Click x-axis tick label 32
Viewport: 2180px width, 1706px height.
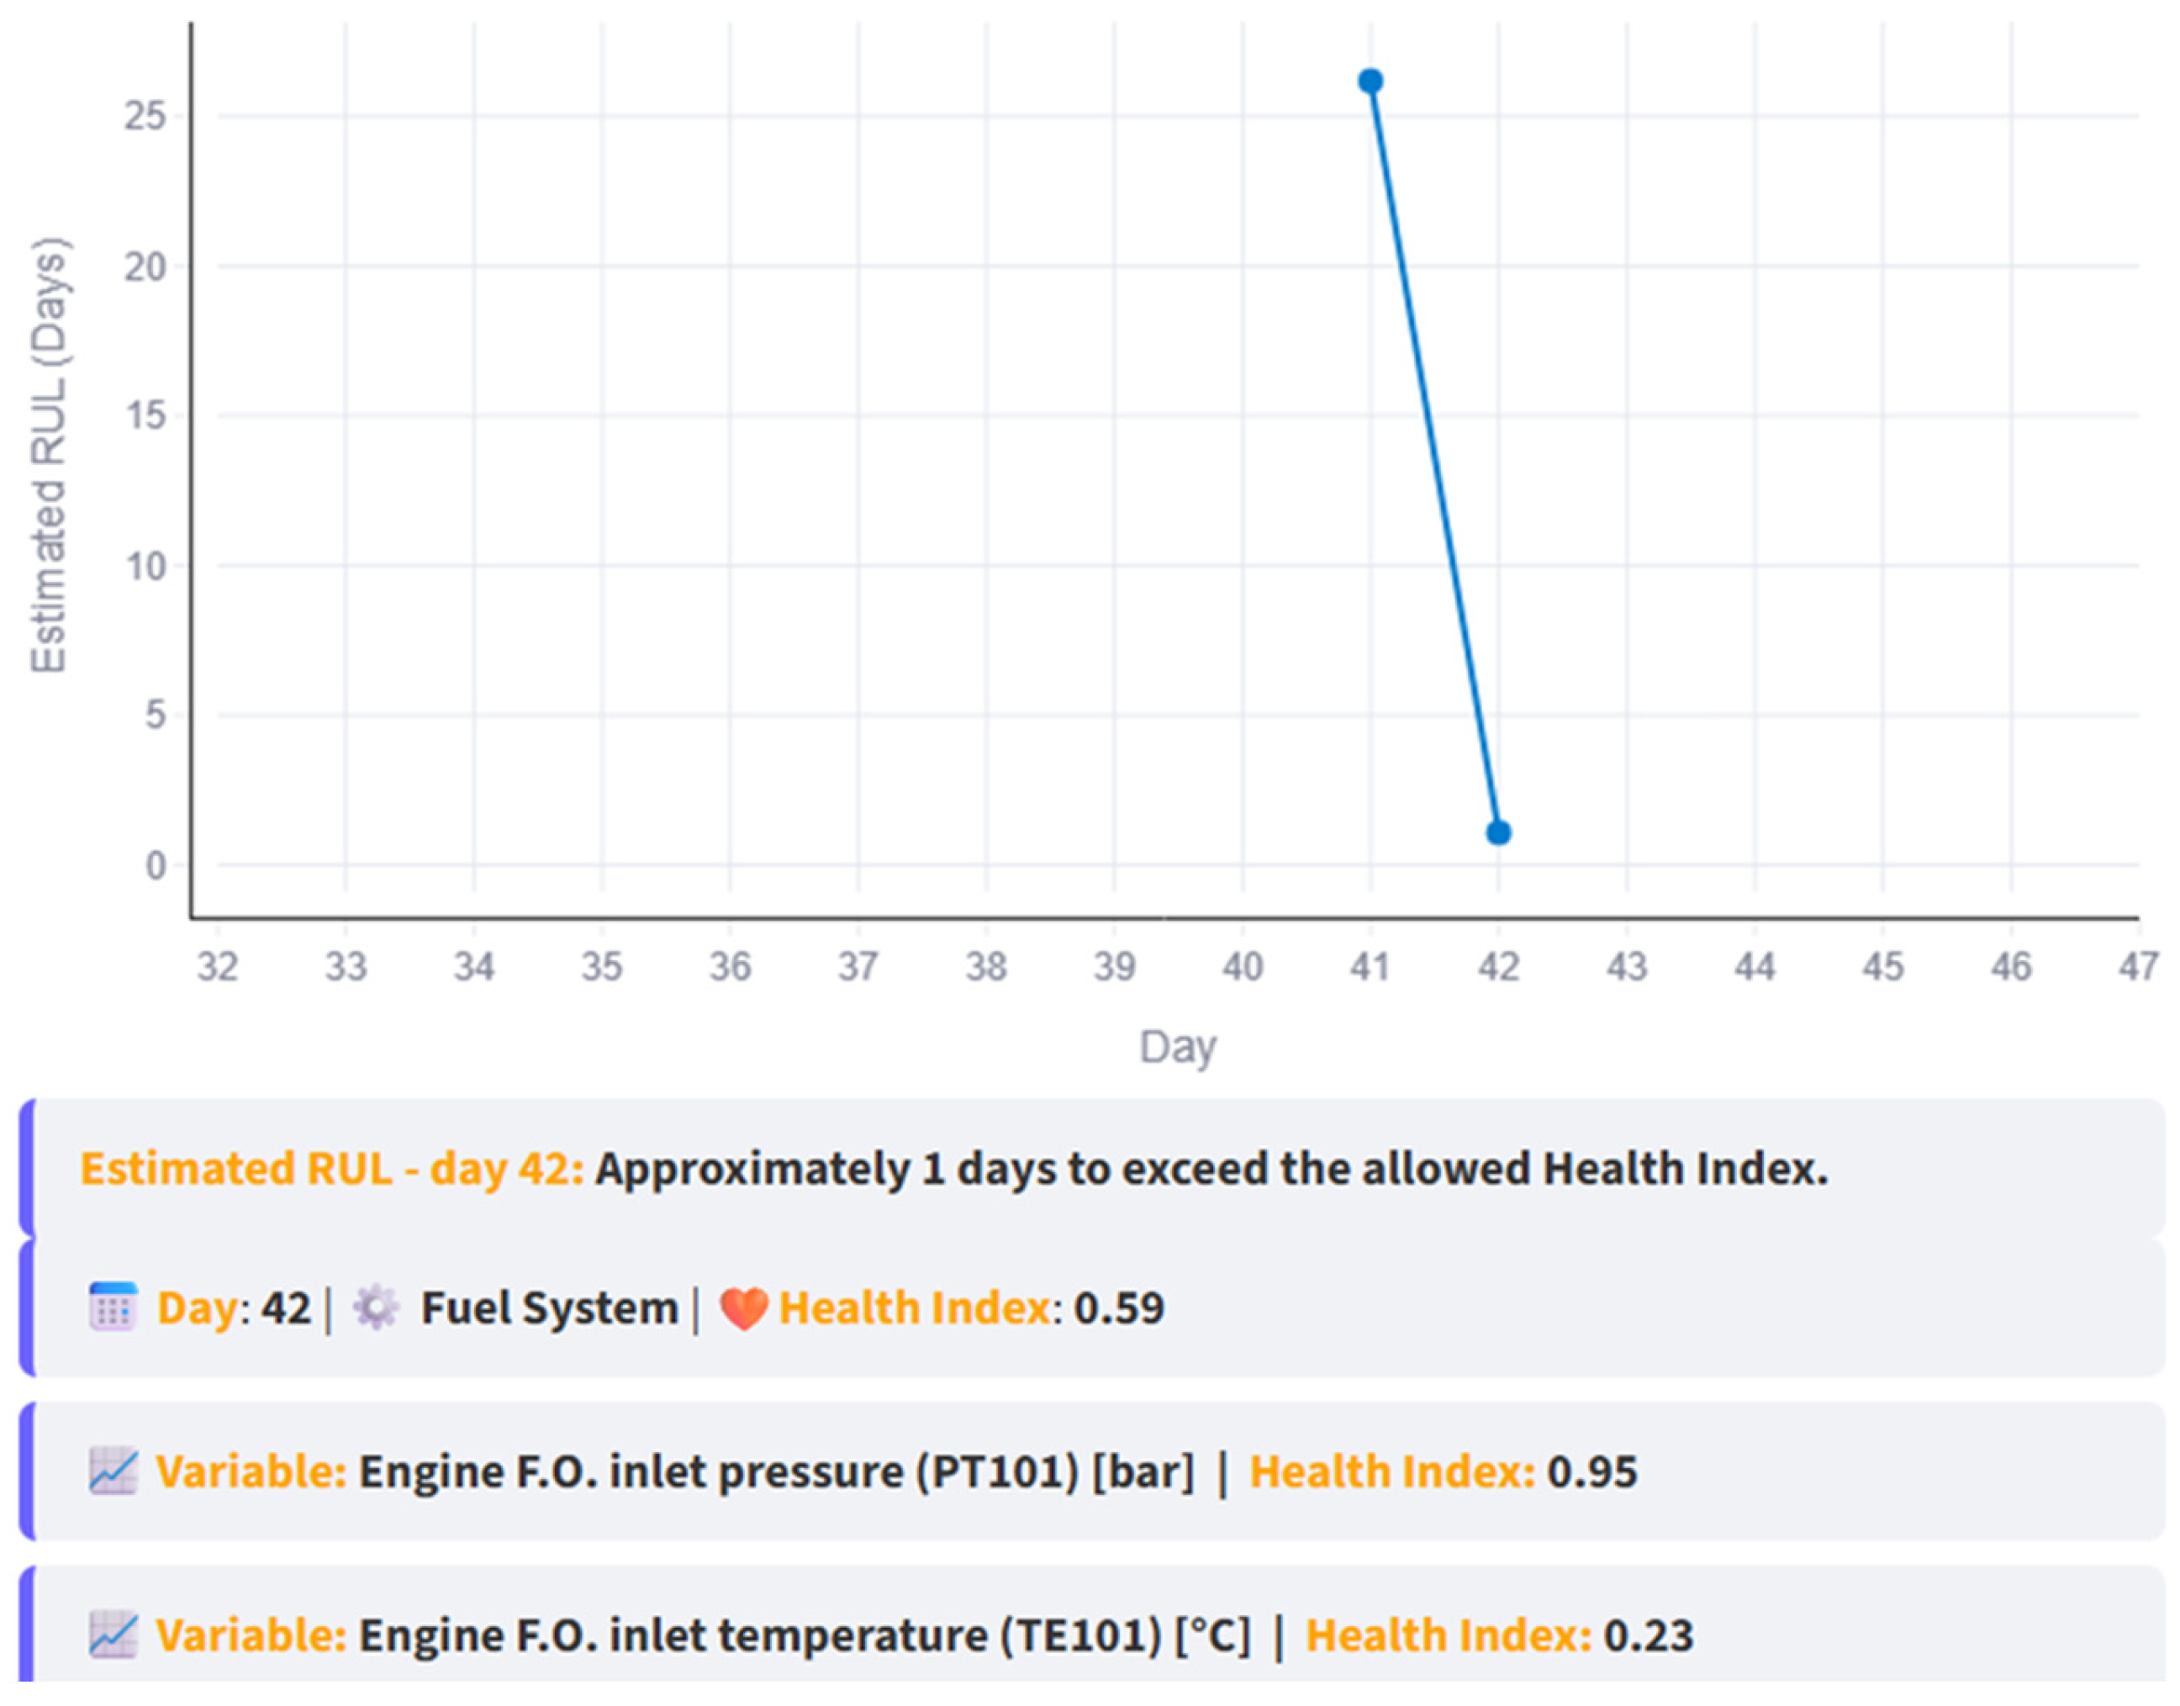(218, 967)
